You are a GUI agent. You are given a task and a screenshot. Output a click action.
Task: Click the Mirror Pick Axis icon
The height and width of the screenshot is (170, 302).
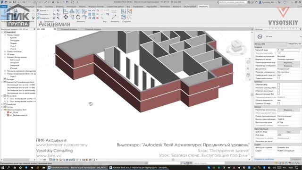78,11
